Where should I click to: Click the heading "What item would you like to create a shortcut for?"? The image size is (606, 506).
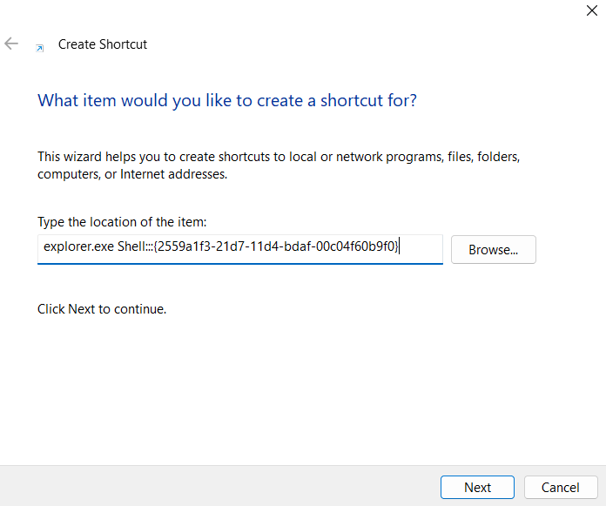coord(227,100)
